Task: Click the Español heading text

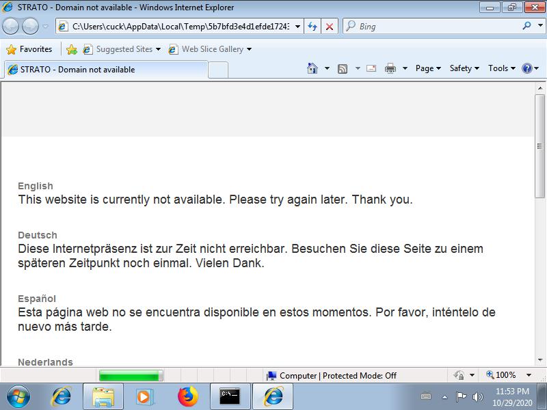Action: (x=37, y=299)
